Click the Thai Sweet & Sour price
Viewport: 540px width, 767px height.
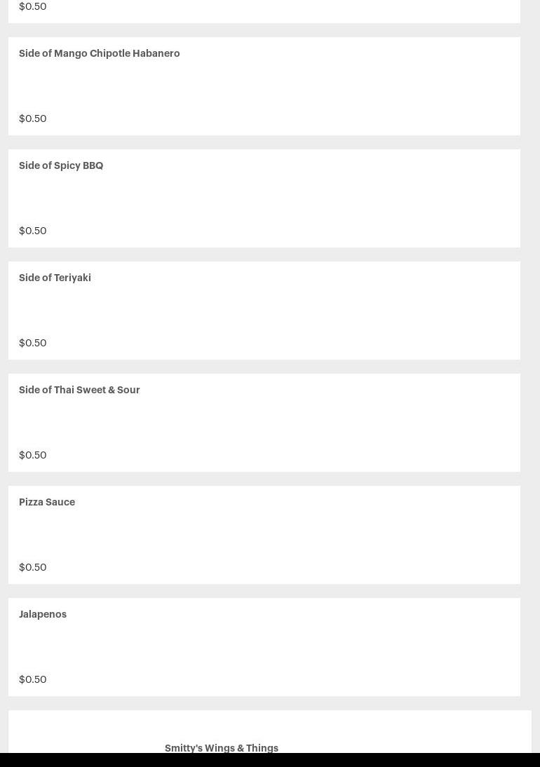33,455
